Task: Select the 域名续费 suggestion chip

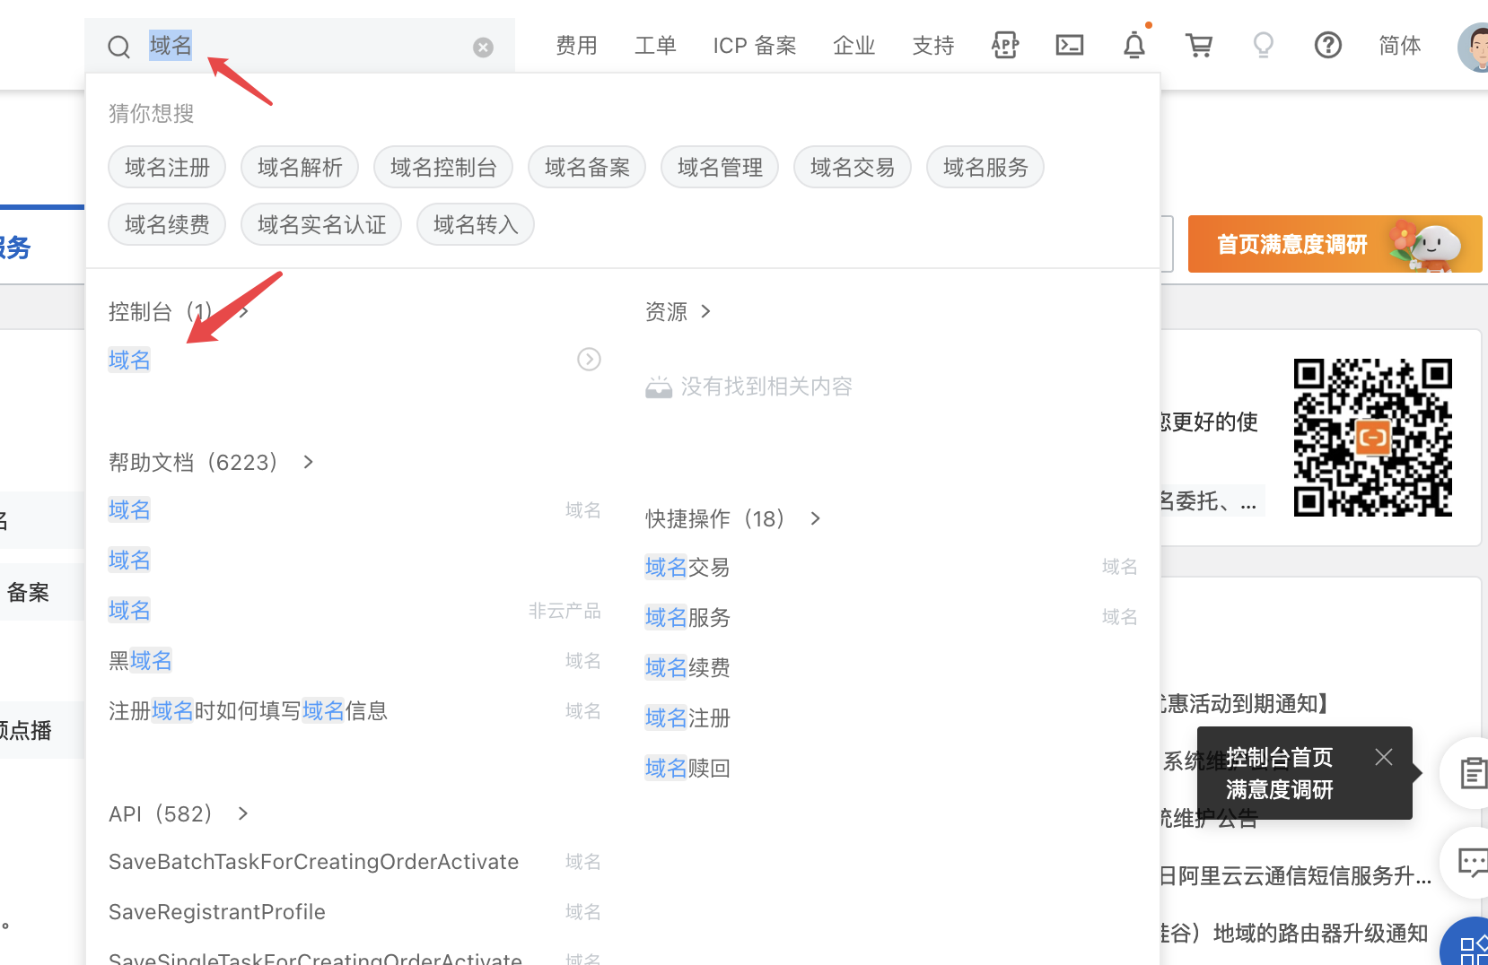Action: [x=167, y=225]
